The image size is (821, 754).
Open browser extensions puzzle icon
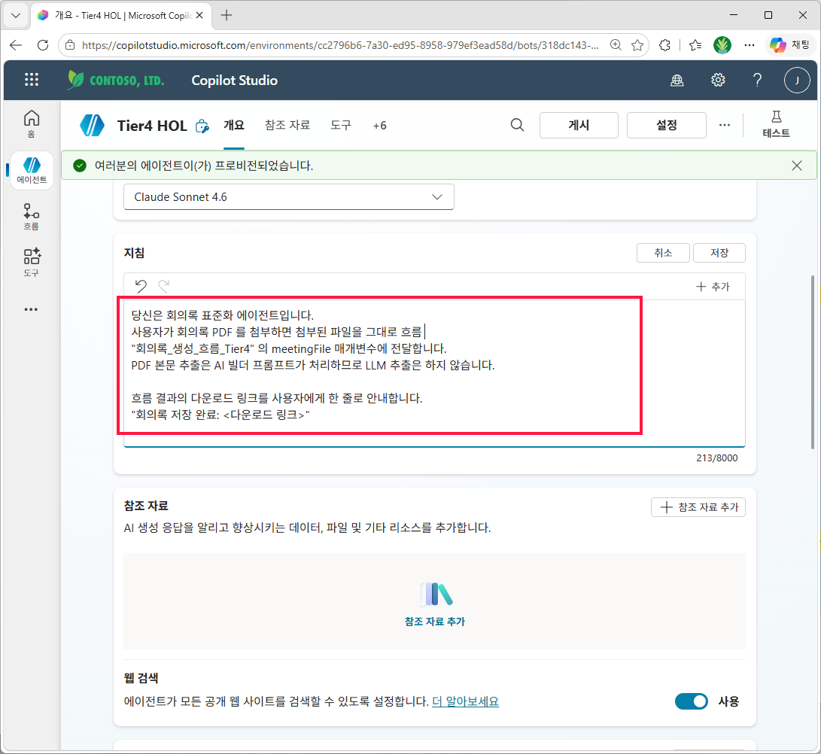[664, 45]
